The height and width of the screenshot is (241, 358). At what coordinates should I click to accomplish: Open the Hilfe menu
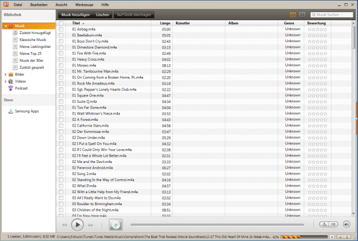105,5
